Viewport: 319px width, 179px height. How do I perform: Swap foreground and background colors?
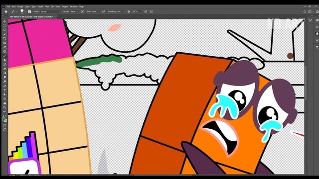tap(6, 116)
